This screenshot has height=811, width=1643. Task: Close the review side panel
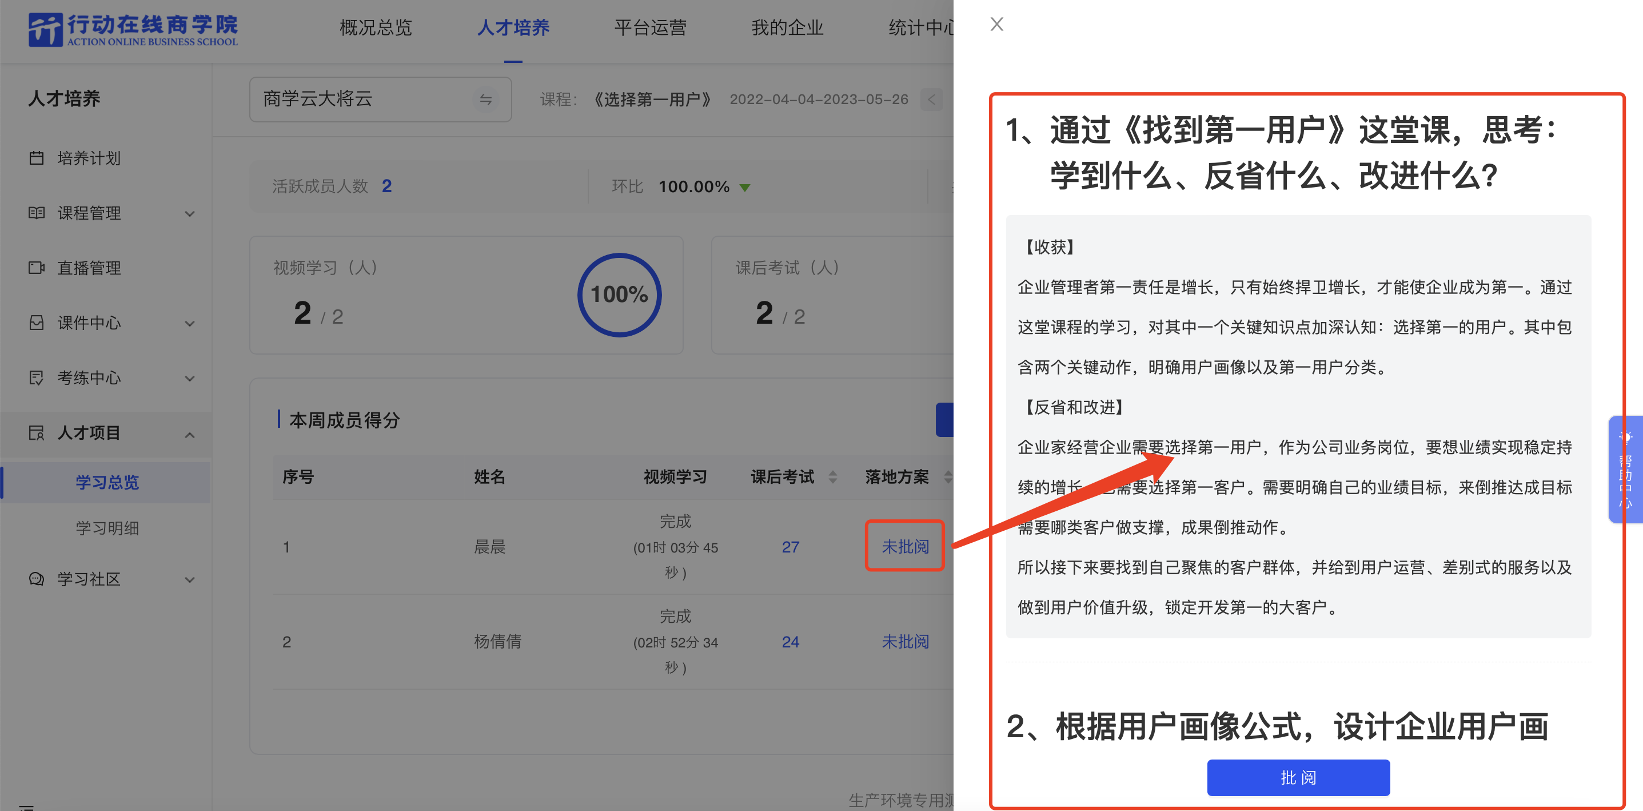tap(996, 24)
